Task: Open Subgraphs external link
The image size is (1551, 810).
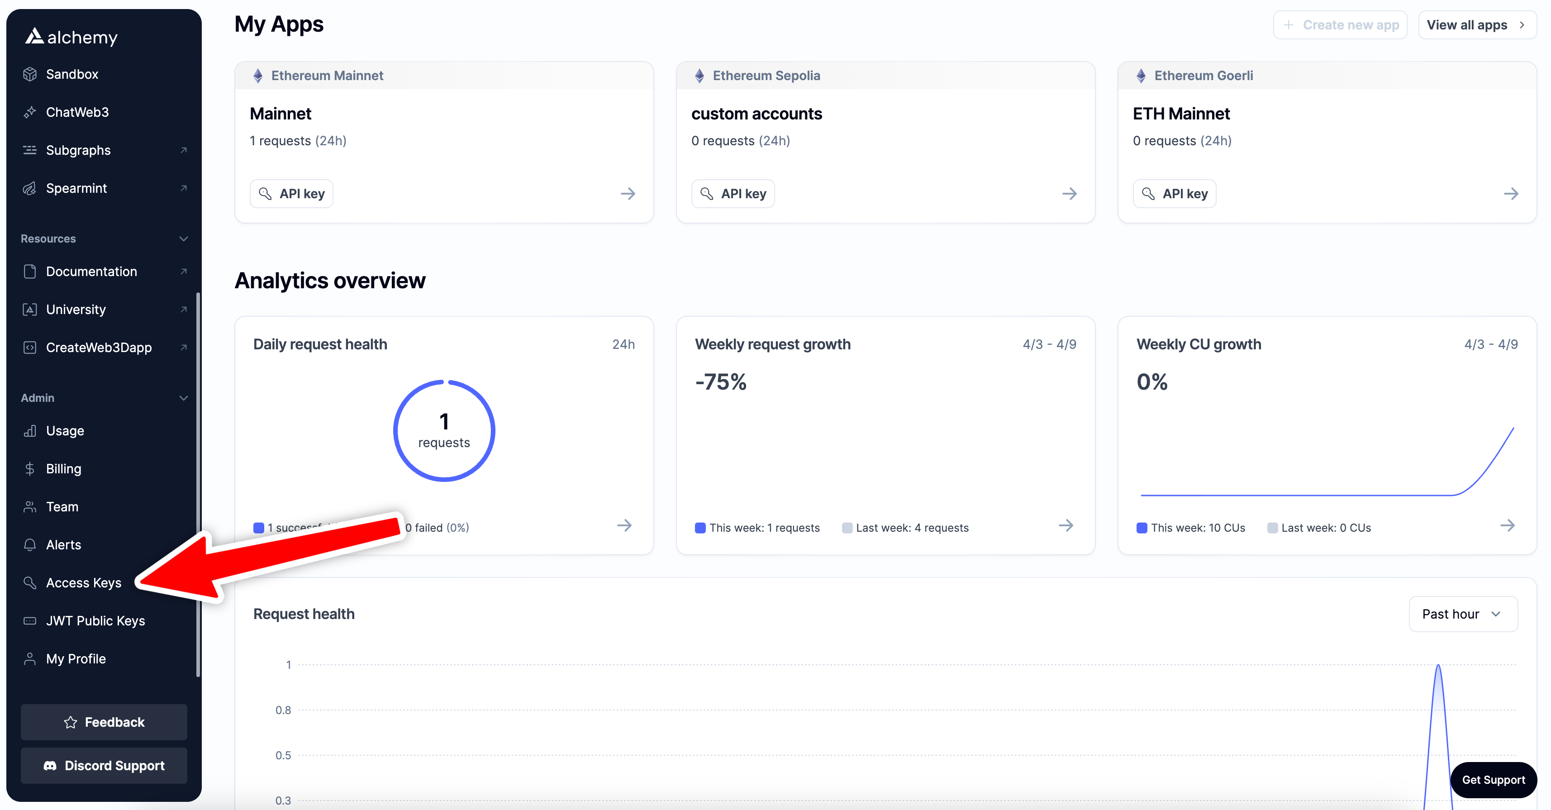Action: pos(78,150)
